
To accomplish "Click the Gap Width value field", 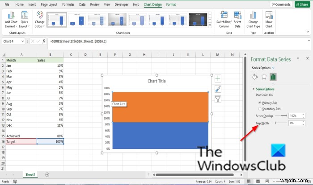I will pos(295,123).
